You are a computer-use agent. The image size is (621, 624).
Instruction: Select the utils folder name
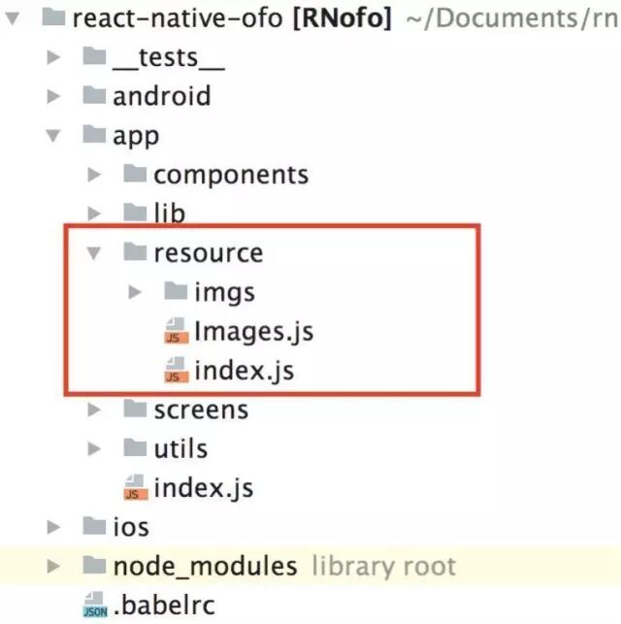(x=181, y=448)
